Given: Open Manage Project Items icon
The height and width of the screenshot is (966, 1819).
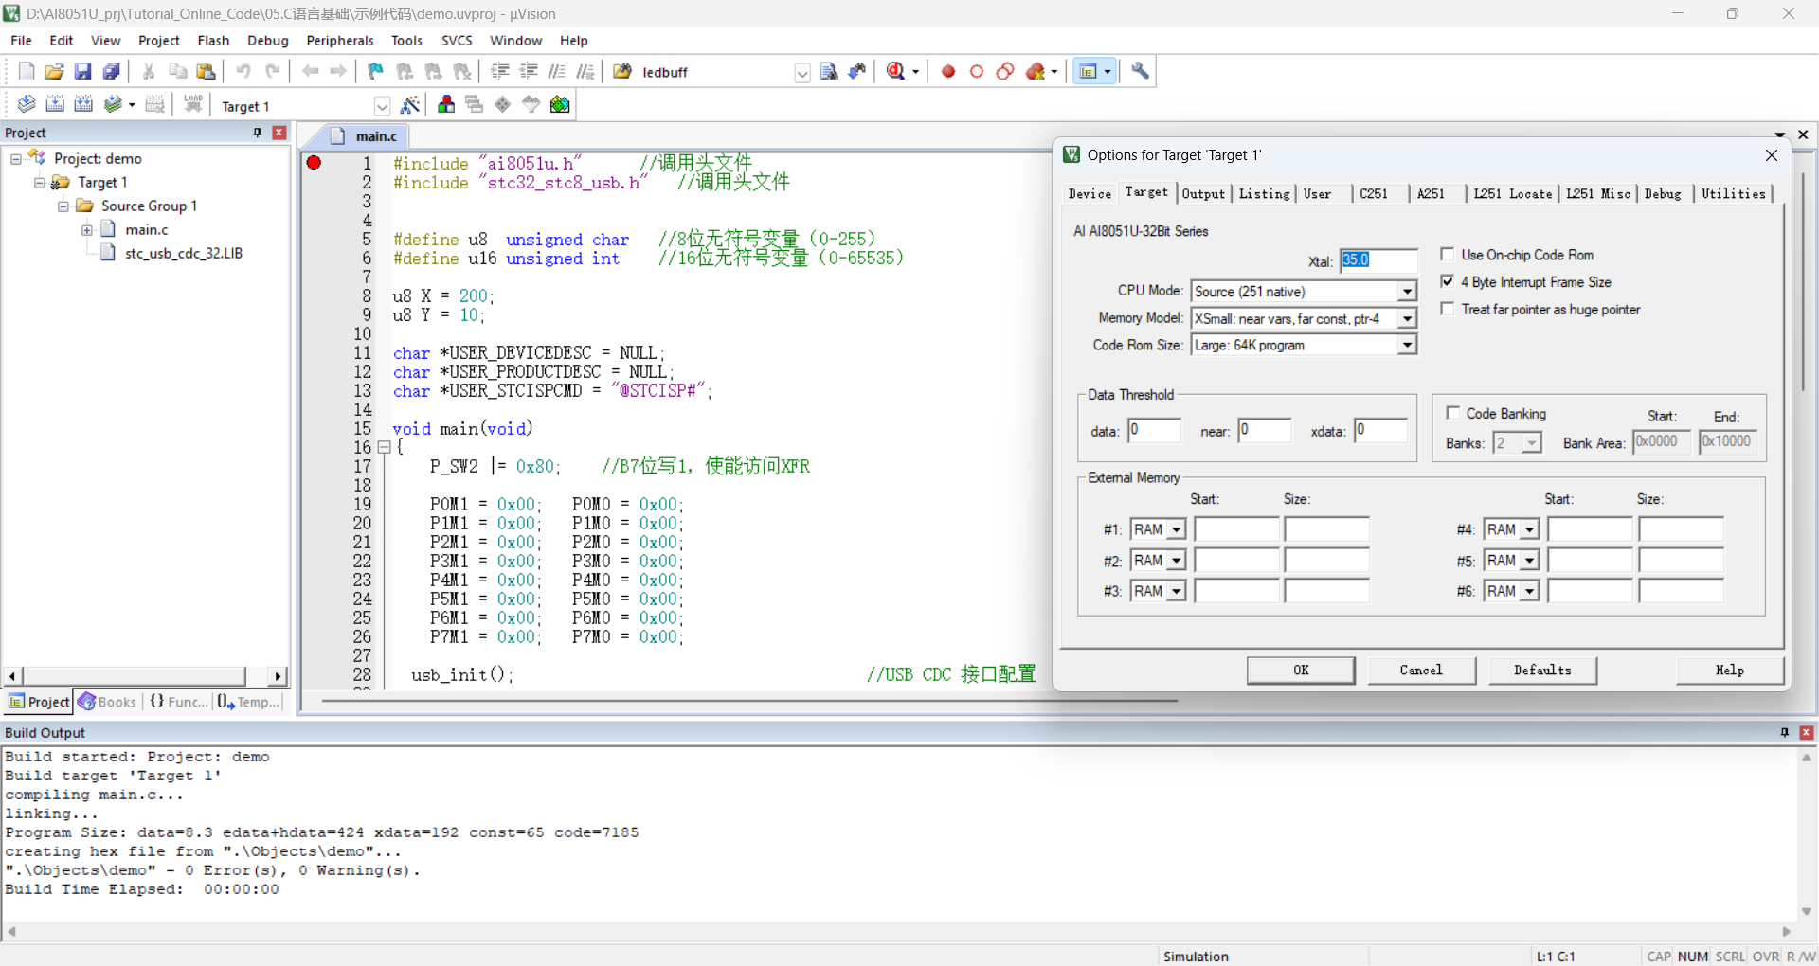Looking at the screenshot, I should pyautogui.click(x=446, y=105).
